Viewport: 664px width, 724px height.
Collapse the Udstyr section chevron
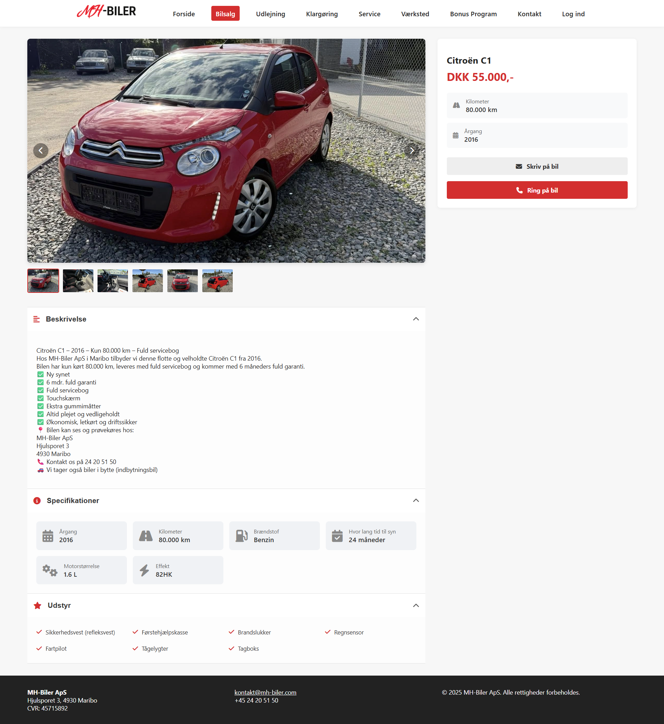pyautogui.click(x=416, y=605)
